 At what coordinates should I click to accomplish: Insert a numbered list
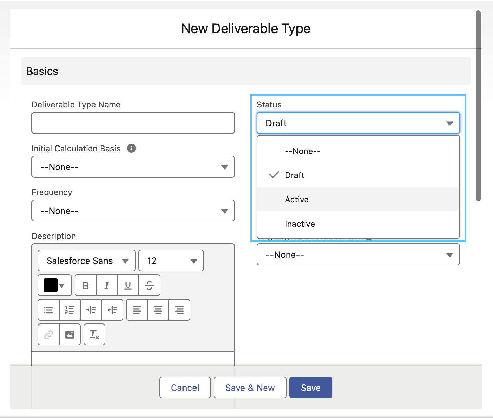pyautogui.click(x=70, y=310)
